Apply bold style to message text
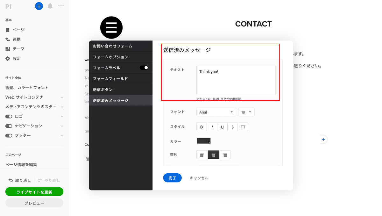Screen dimensions: 382x216 pos(202,127)
